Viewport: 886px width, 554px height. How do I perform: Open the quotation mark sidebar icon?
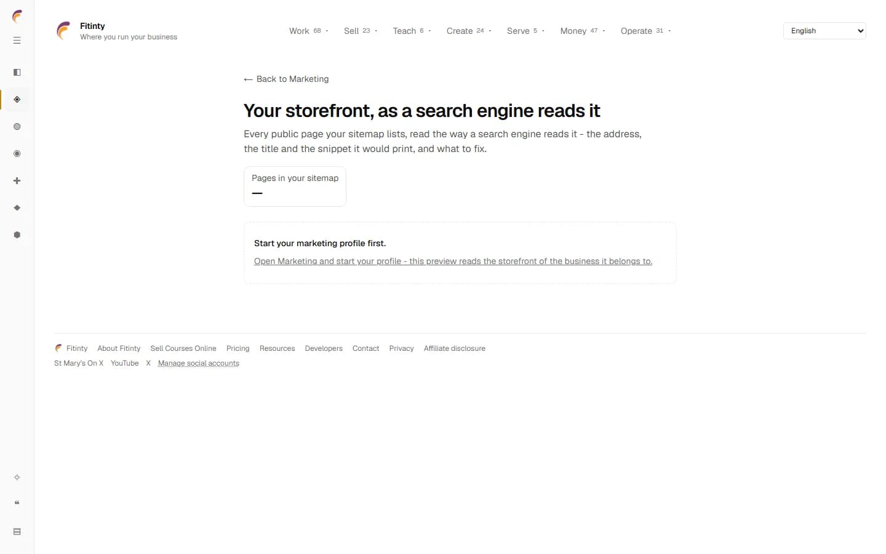pos(17,504)
